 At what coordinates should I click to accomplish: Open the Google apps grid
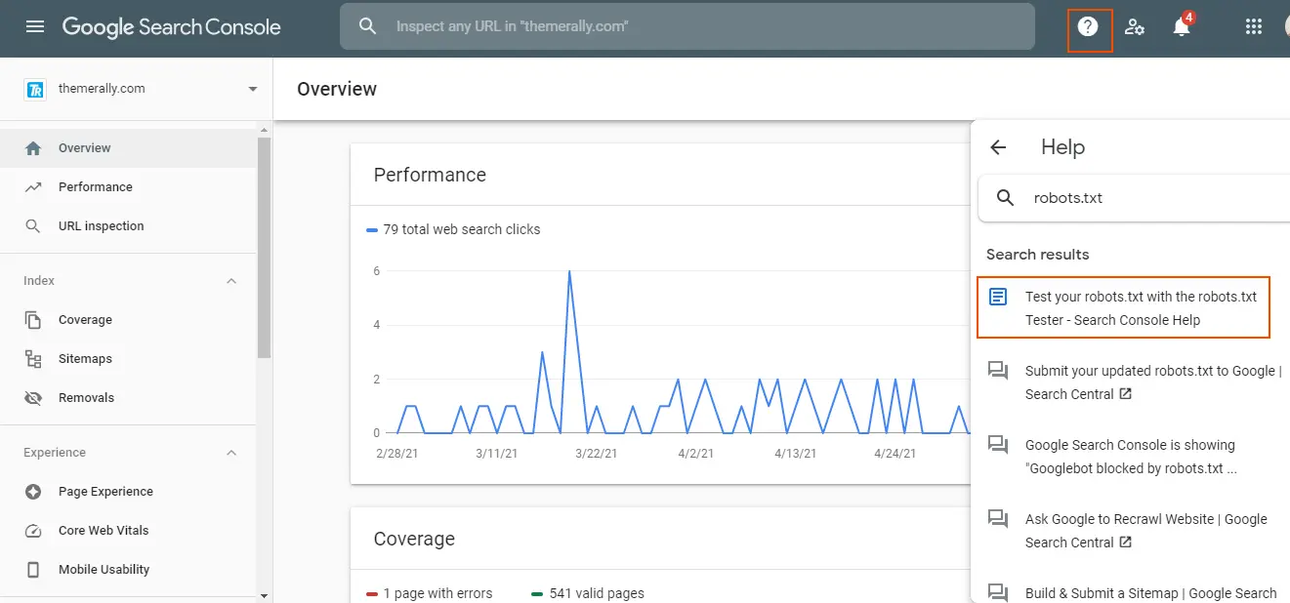(x=1254, y=26)
